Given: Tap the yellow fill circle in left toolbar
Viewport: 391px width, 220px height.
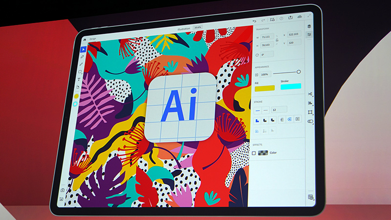Looking at the screenshot, I should (77, 96).
